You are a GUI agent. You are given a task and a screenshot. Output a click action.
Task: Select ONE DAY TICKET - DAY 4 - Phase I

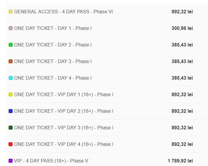point(53,78)
